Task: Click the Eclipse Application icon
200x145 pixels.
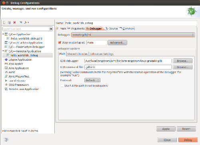Action: pyautogui.click(x=6, y=60)
